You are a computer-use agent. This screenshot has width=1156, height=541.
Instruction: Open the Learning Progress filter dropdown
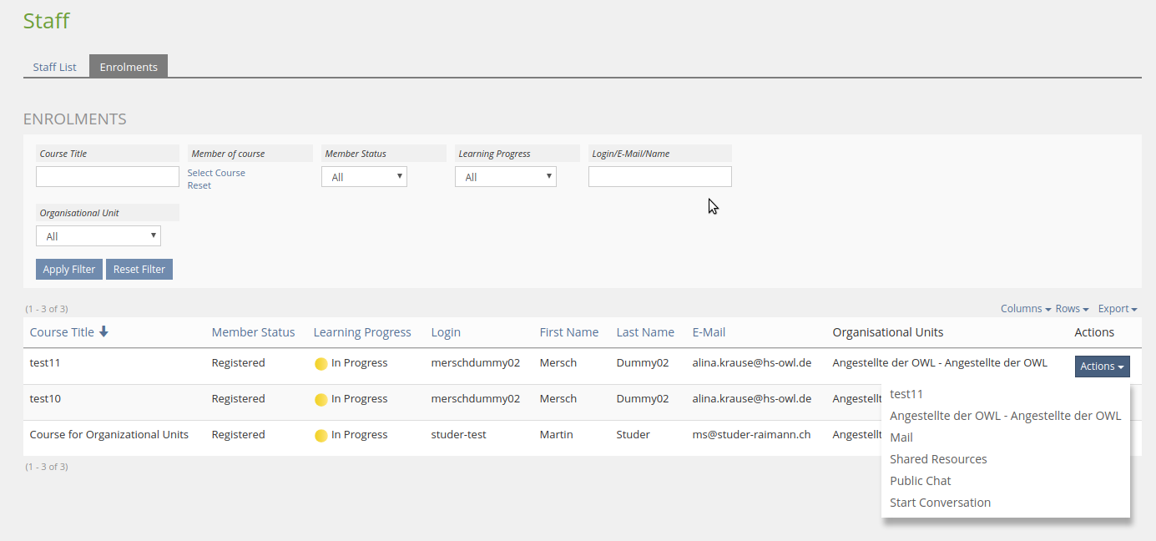click(x=505, y=177)
